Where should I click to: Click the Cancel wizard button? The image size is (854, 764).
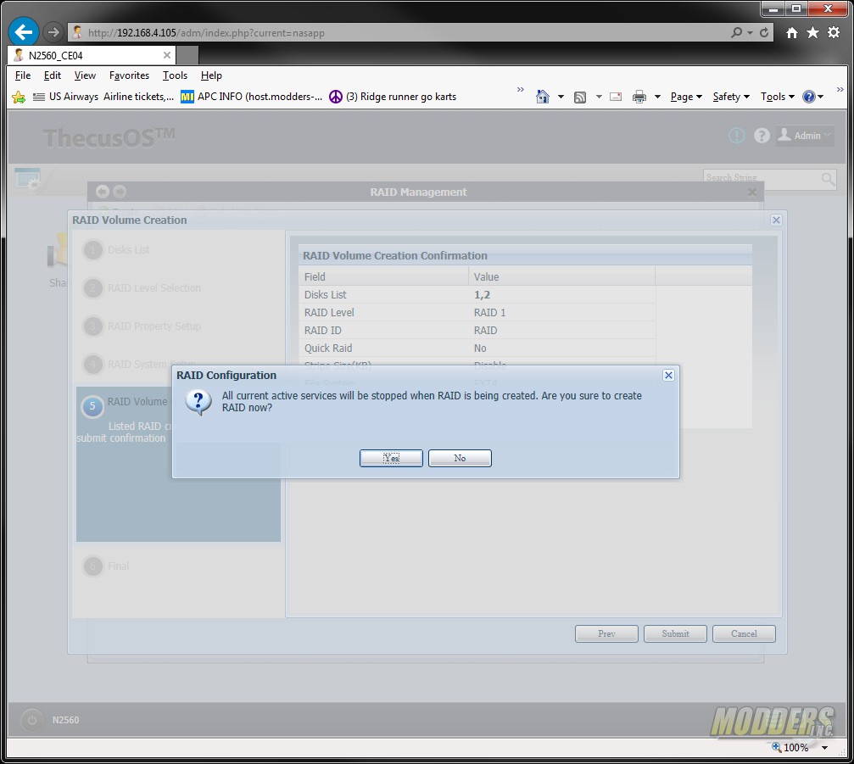click(x=744, y=634)
